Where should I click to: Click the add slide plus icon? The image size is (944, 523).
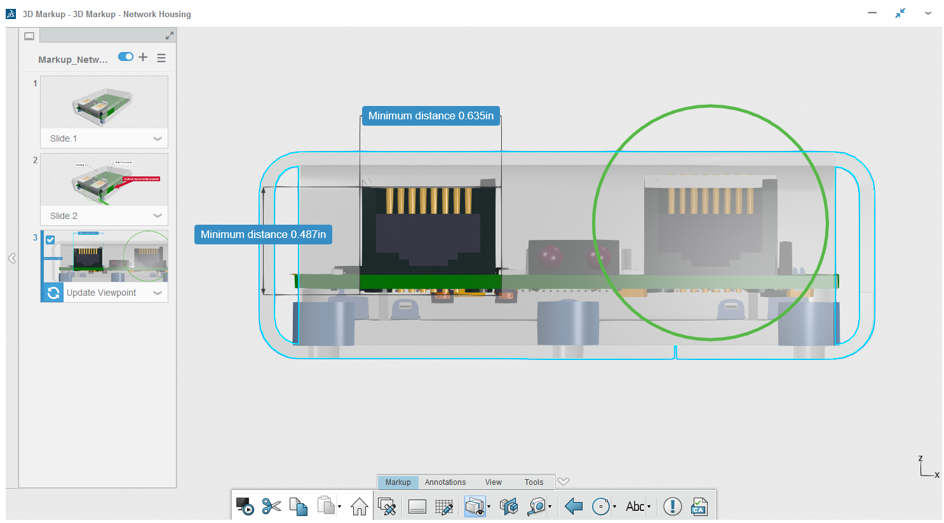[143, 57]
